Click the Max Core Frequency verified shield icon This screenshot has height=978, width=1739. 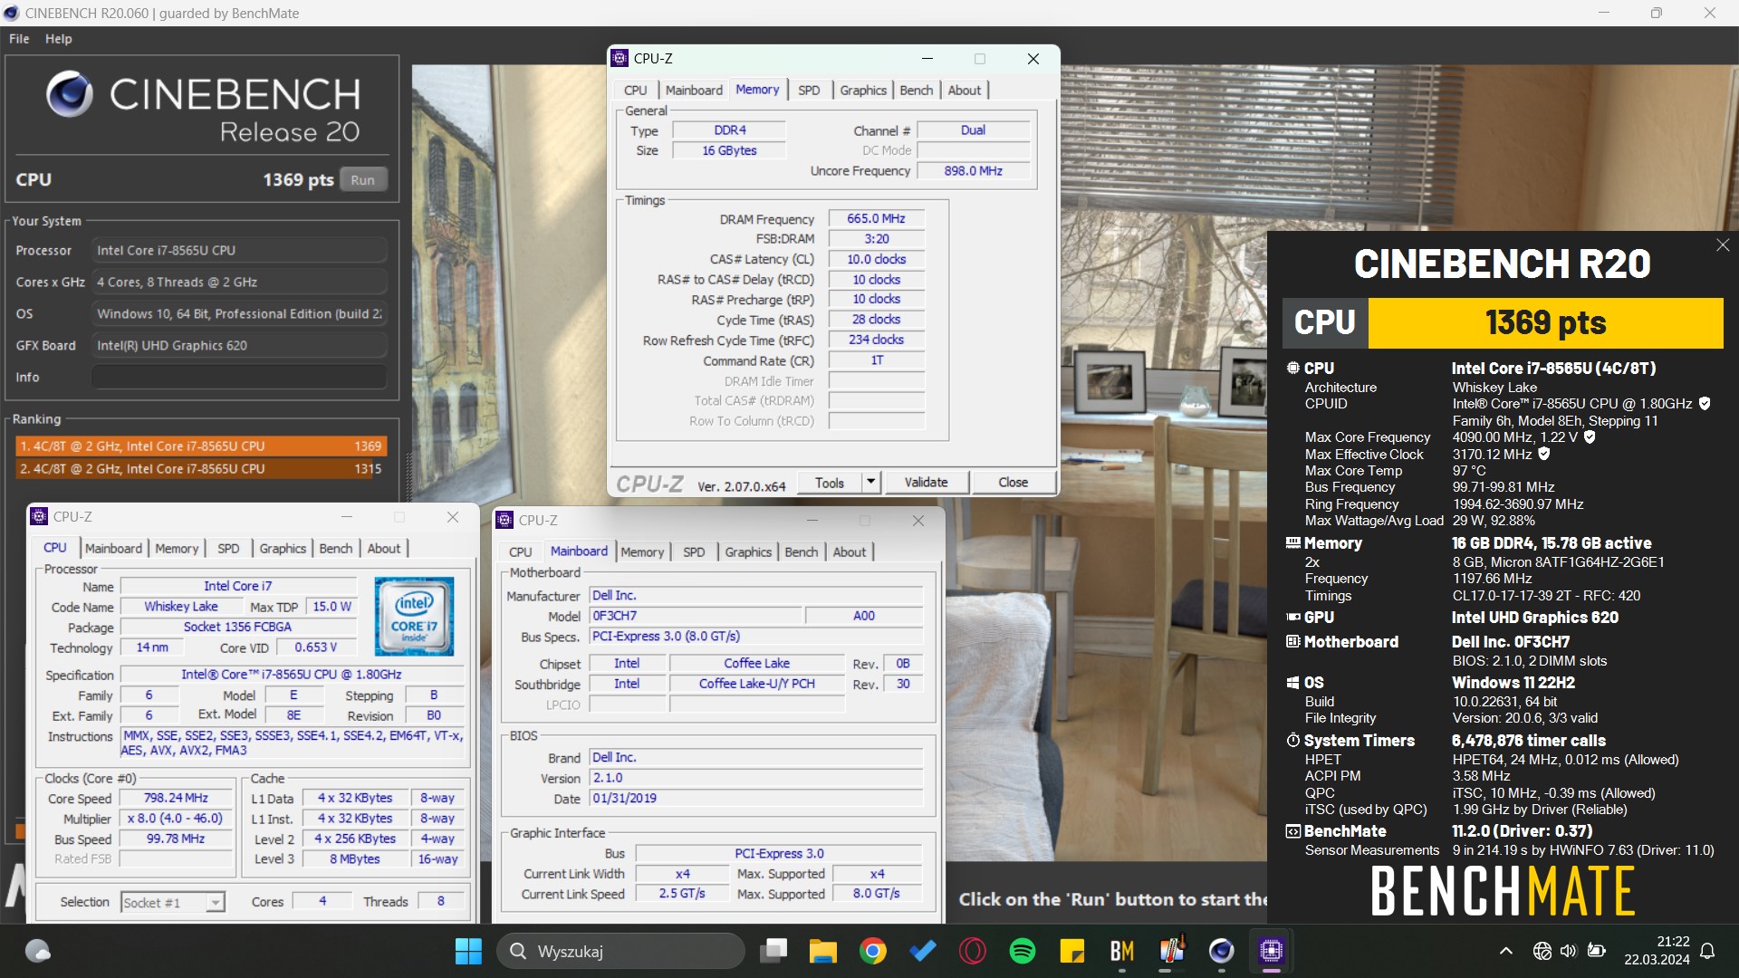tap(1590, 437)
